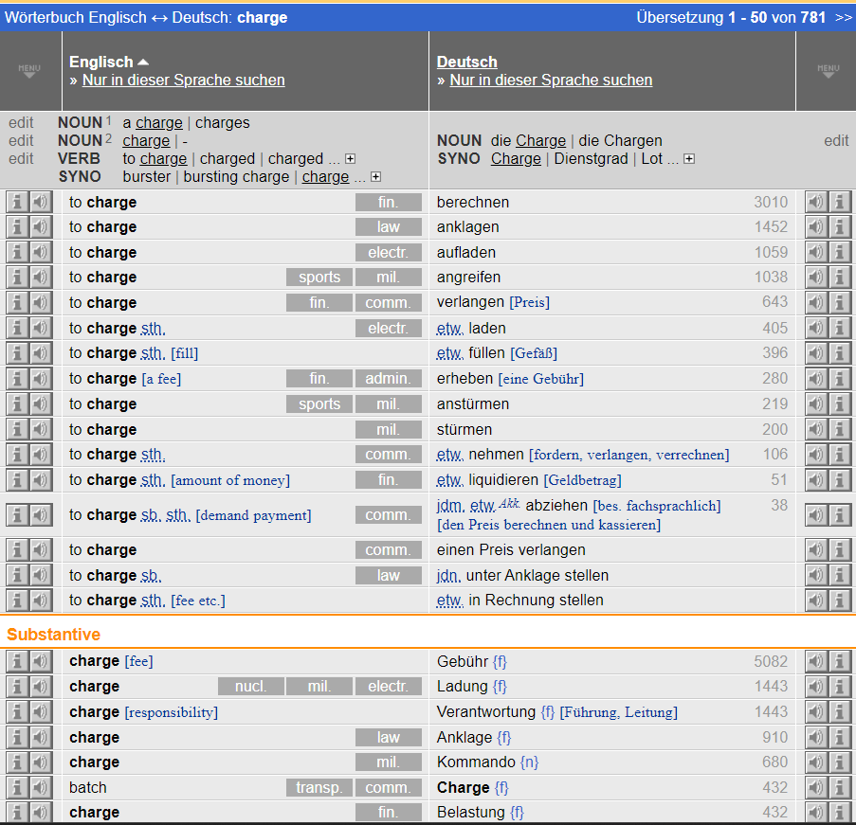Play German audio for 'etw. in Rechnung stellen'
856x825 pixels.
(x=815, y=601)
